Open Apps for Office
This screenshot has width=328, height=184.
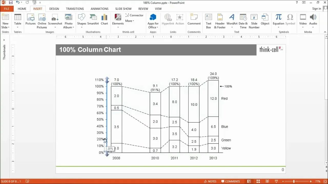[x=153, y=21]
